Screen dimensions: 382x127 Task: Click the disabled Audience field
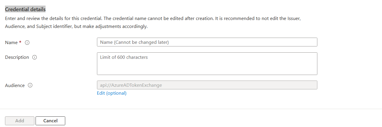click(207, 85)
